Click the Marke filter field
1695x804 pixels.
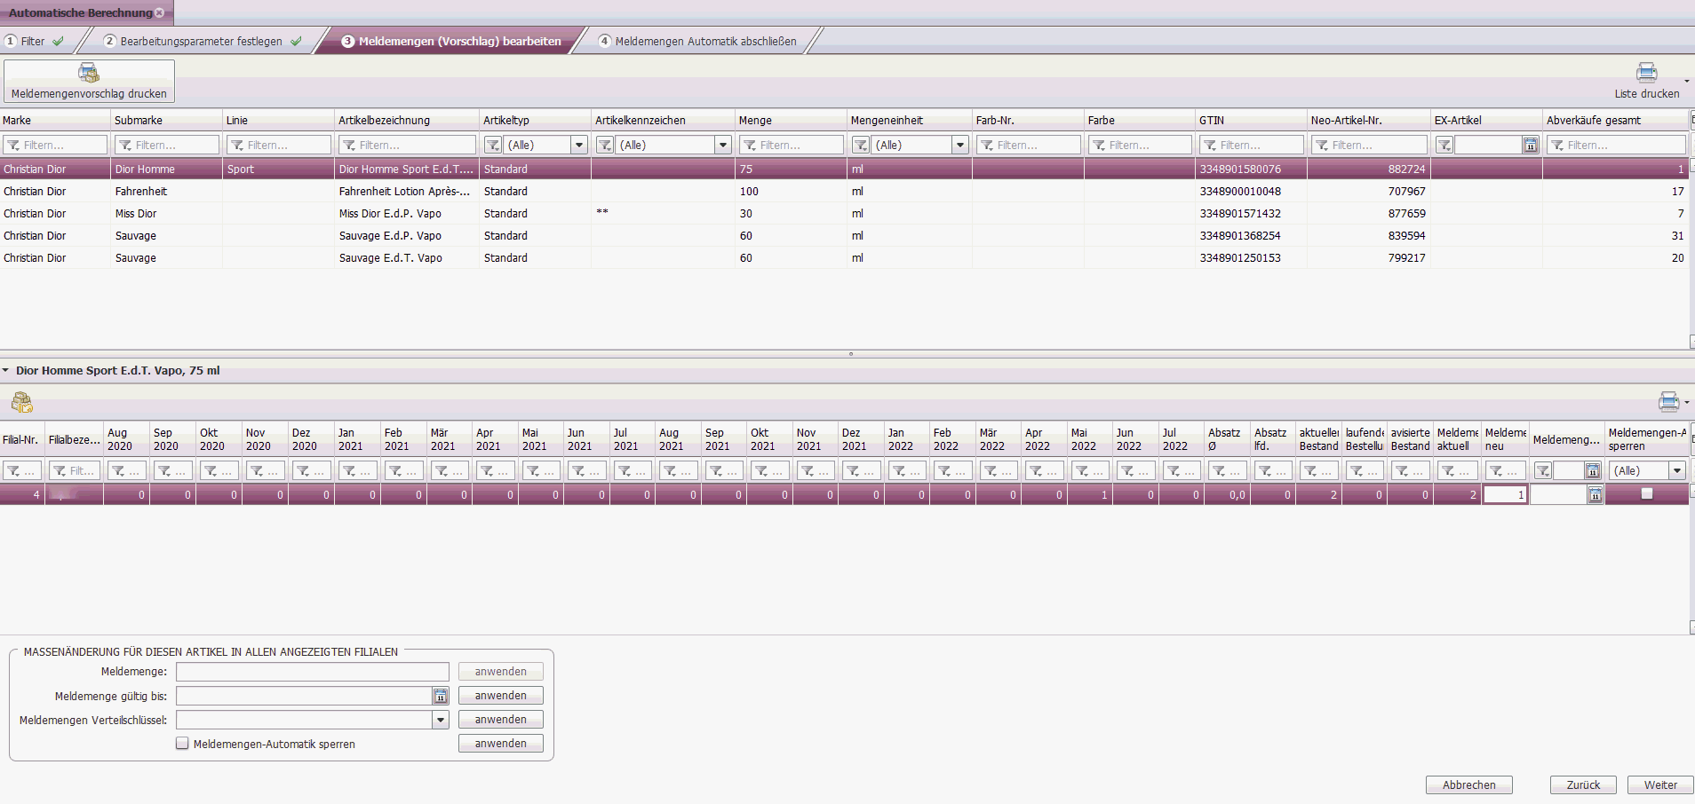[x=55, y=145]
